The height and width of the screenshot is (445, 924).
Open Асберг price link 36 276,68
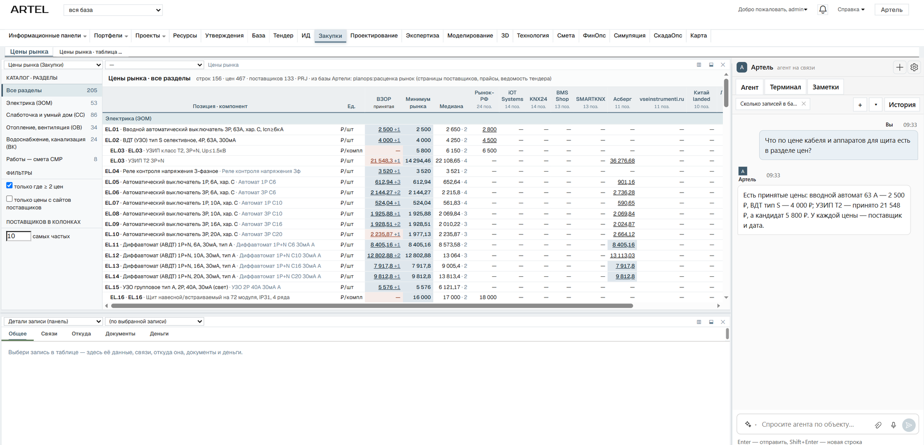(x=622, y=161)
